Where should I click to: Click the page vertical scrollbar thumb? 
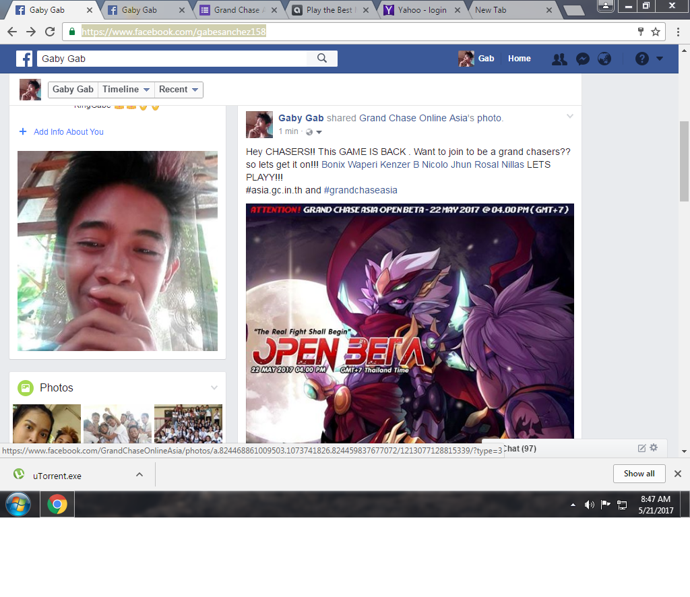(685, 160)
